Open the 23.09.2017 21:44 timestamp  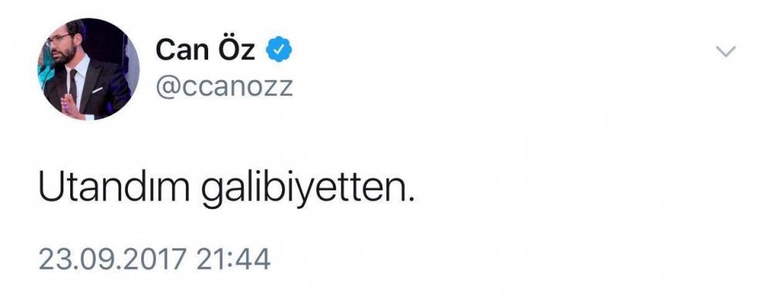coord(154,259)
